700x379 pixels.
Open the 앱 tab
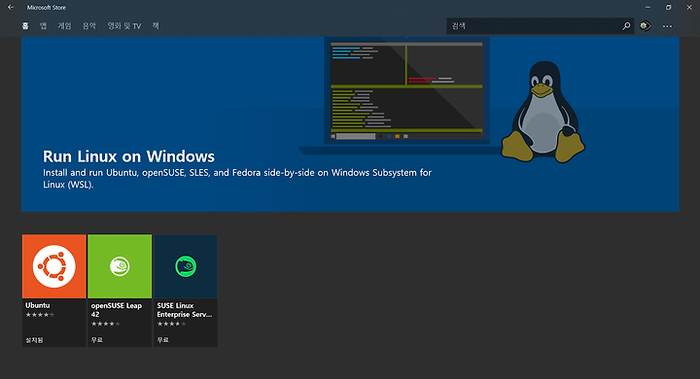[x=43, y=26]
